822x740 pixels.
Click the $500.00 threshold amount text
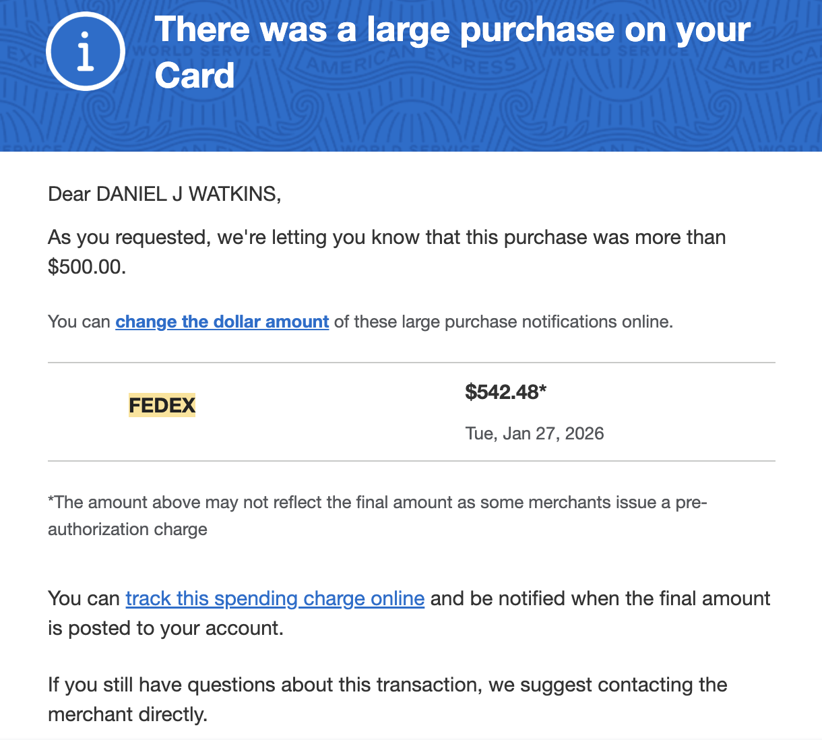tap(87, 267)
